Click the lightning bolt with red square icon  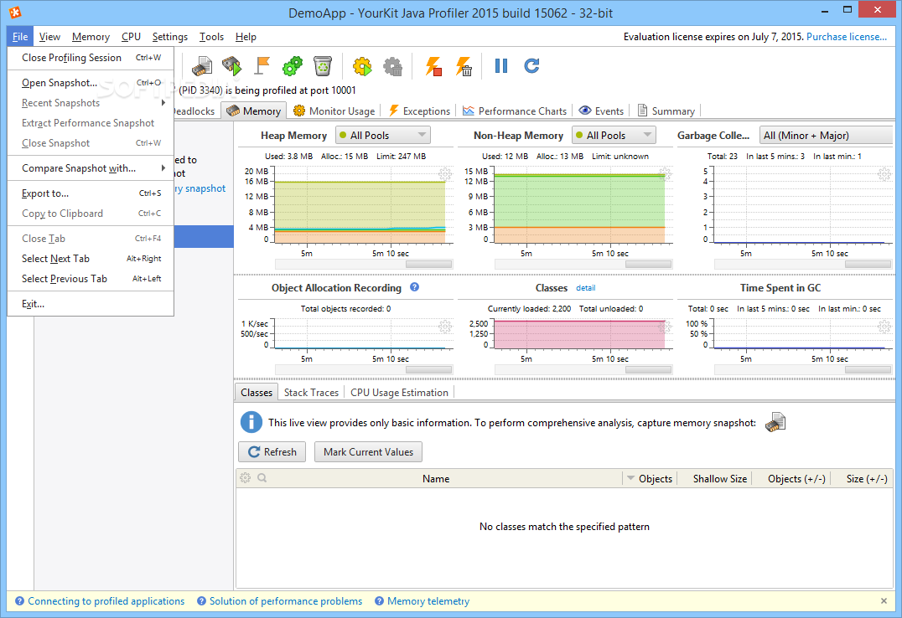click(x=433, y=66)
